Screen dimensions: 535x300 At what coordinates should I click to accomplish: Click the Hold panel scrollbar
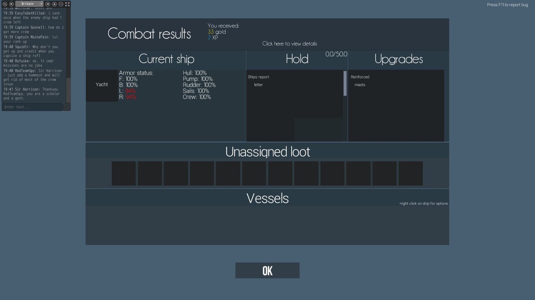click(x=345, y=83)
